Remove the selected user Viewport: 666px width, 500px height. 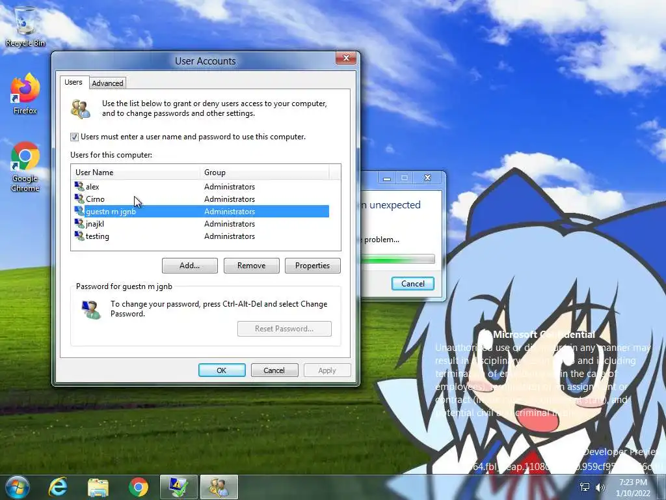click(252, 266)
